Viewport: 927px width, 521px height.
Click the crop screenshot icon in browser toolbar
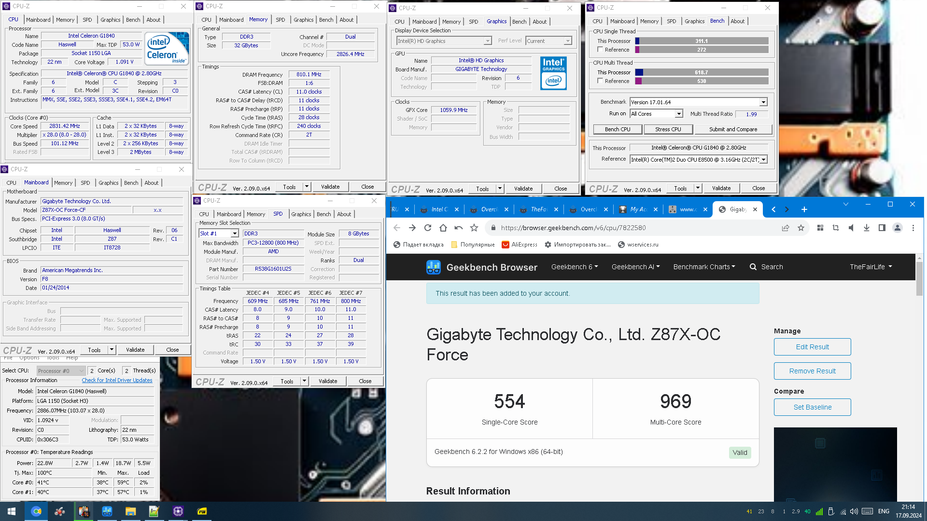coord(836,228)
